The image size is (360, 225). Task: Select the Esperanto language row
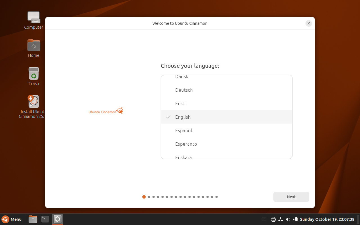tap(227, 144)
